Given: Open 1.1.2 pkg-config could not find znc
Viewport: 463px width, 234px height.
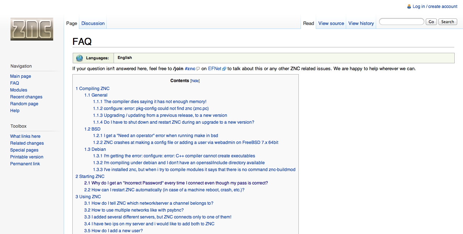Looking at the screenshot, I should 151,109.
